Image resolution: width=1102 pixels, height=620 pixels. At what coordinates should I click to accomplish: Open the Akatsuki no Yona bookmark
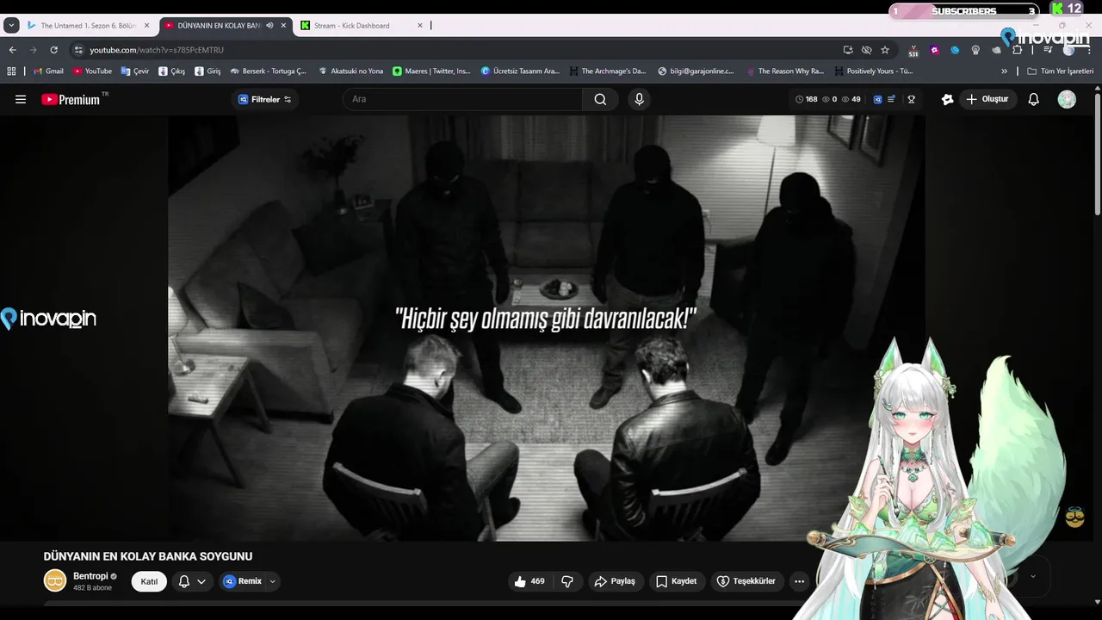[350, 71]
